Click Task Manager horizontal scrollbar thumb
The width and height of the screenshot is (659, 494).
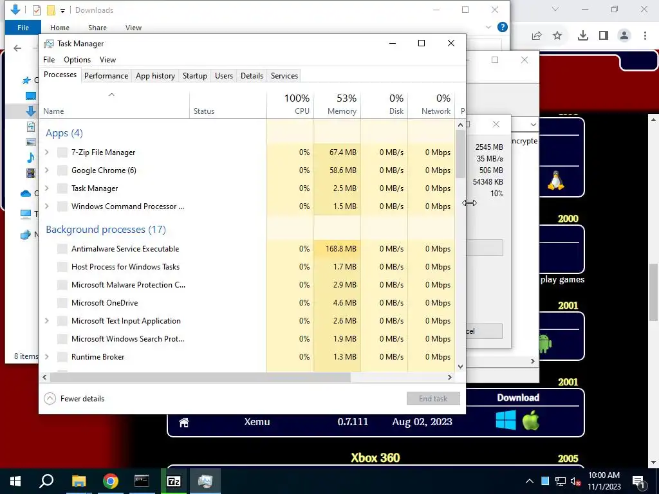200,377
